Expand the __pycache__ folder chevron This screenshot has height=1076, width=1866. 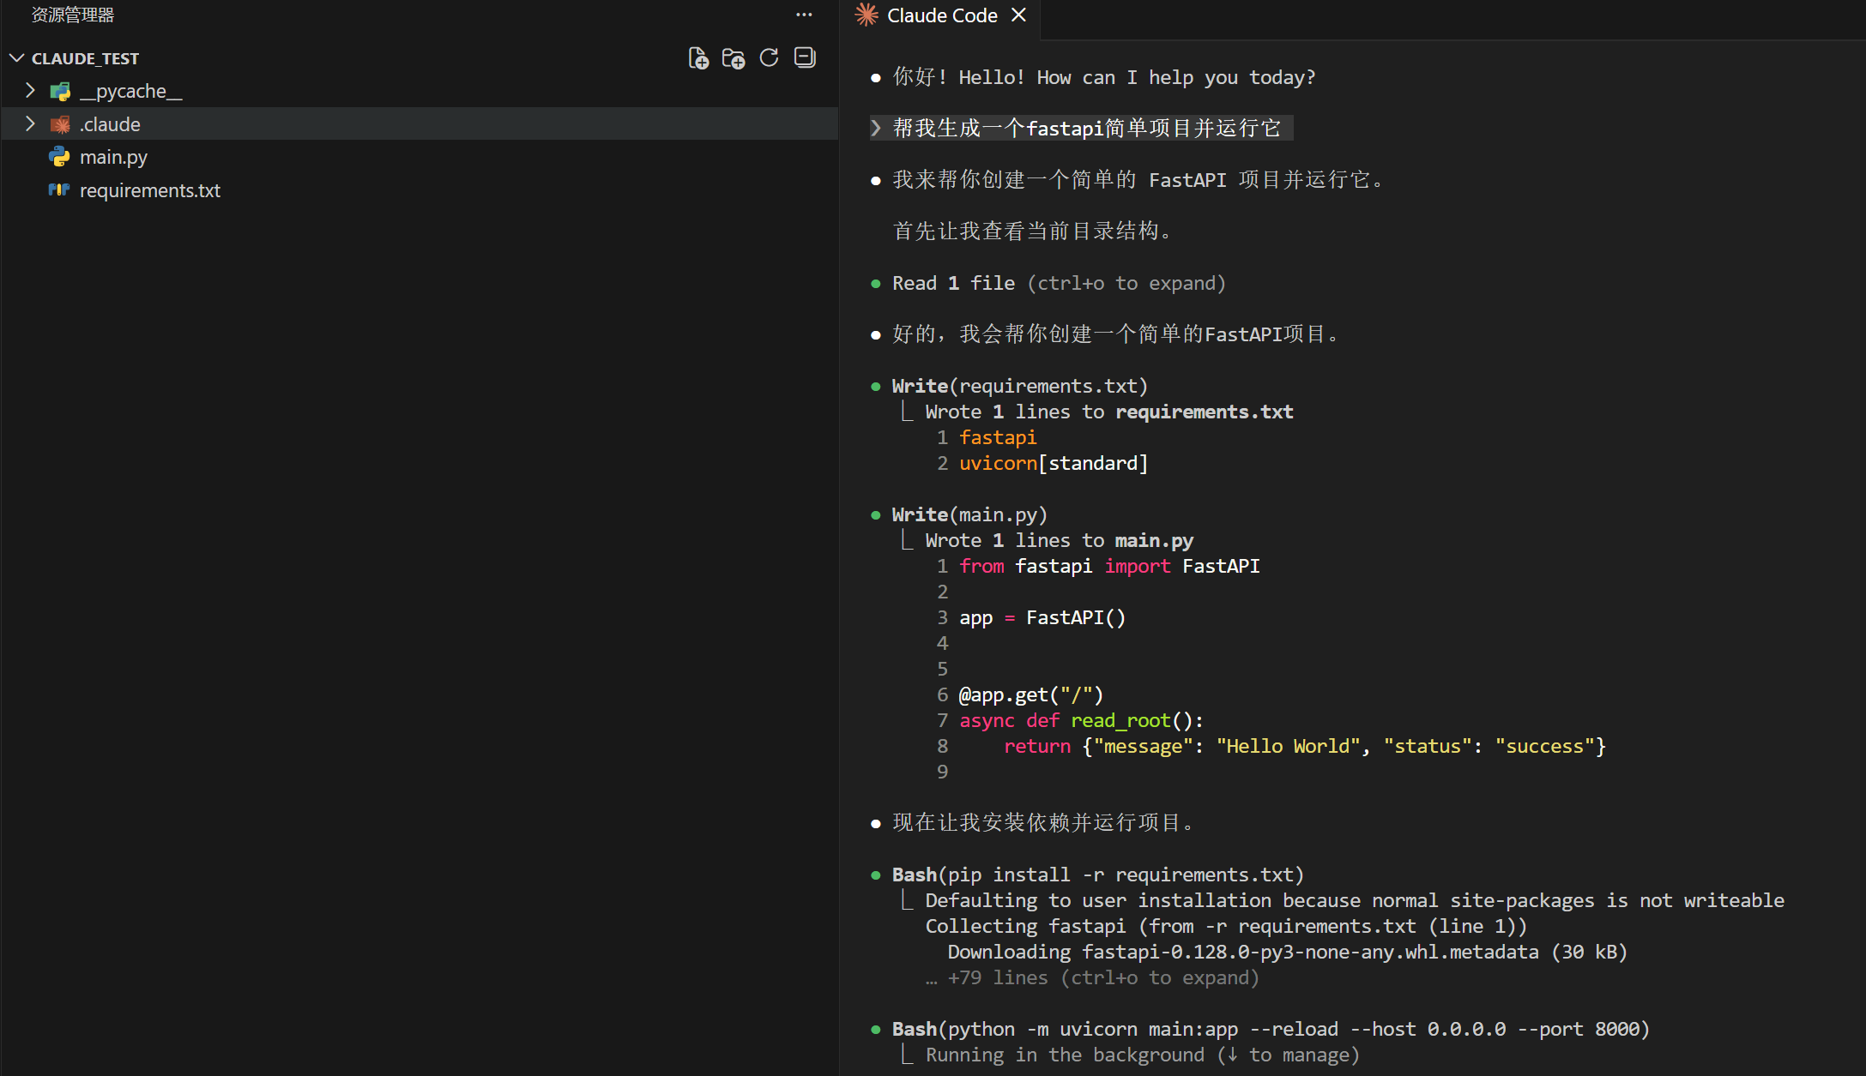coord(30,91)
